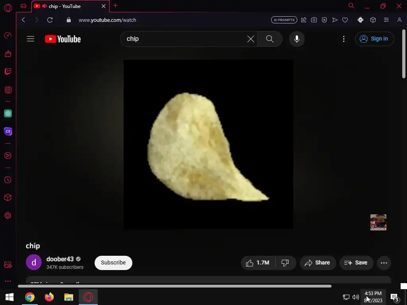The height and width of the screenshot is (305, 407).
Task: Open the YouTube hamburger guide menu
Action: click(31, 39)
